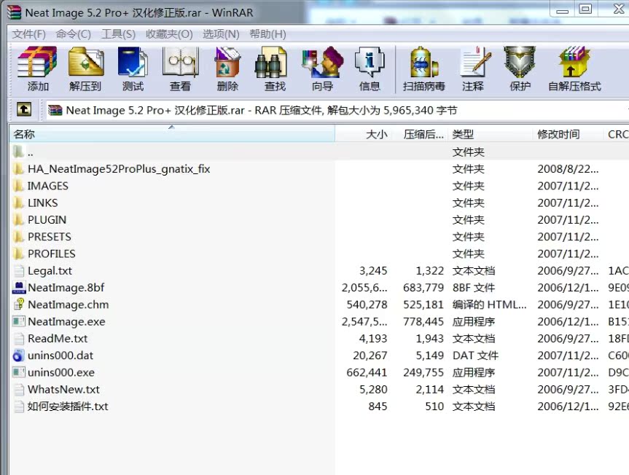Click size value 3,245 of Legal.txt
The width and height of the screenshot is (629, 475).
point(373,270)
